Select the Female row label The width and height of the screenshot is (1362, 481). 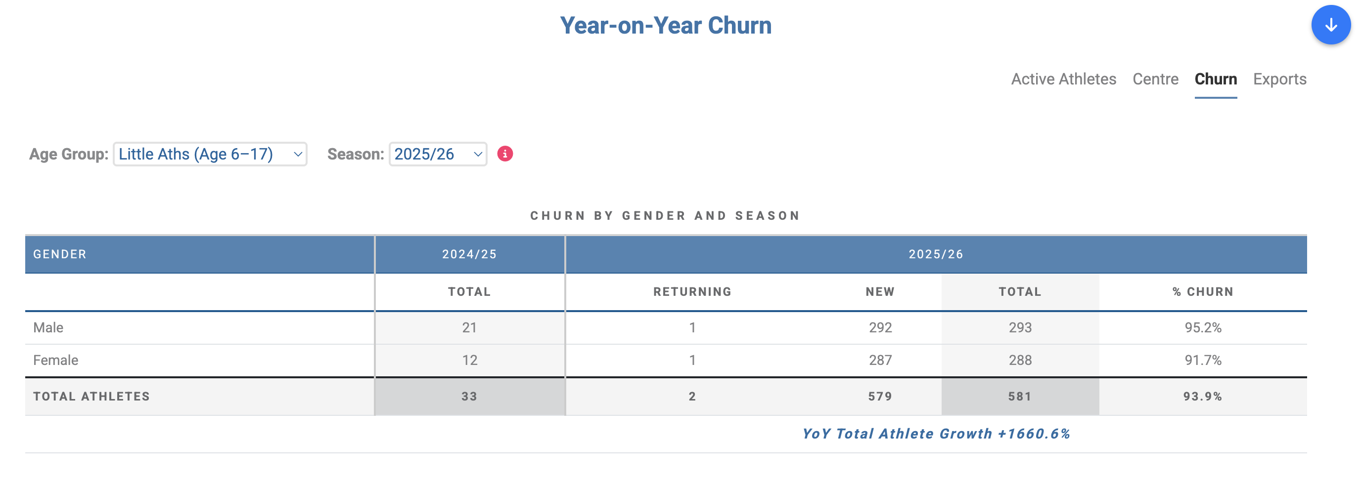[55, 360]
